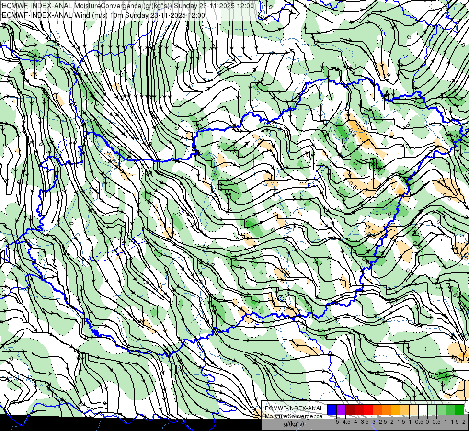Pick the bright red swatch left of -3
The width and height of the screenshot is (469, 431).
[x=368, y=409]
